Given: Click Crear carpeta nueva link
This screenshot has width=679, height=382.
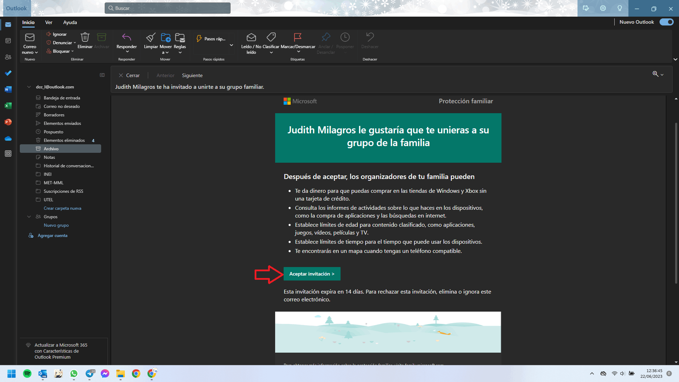Looking at the screenshot, I should tap(62, 208).
